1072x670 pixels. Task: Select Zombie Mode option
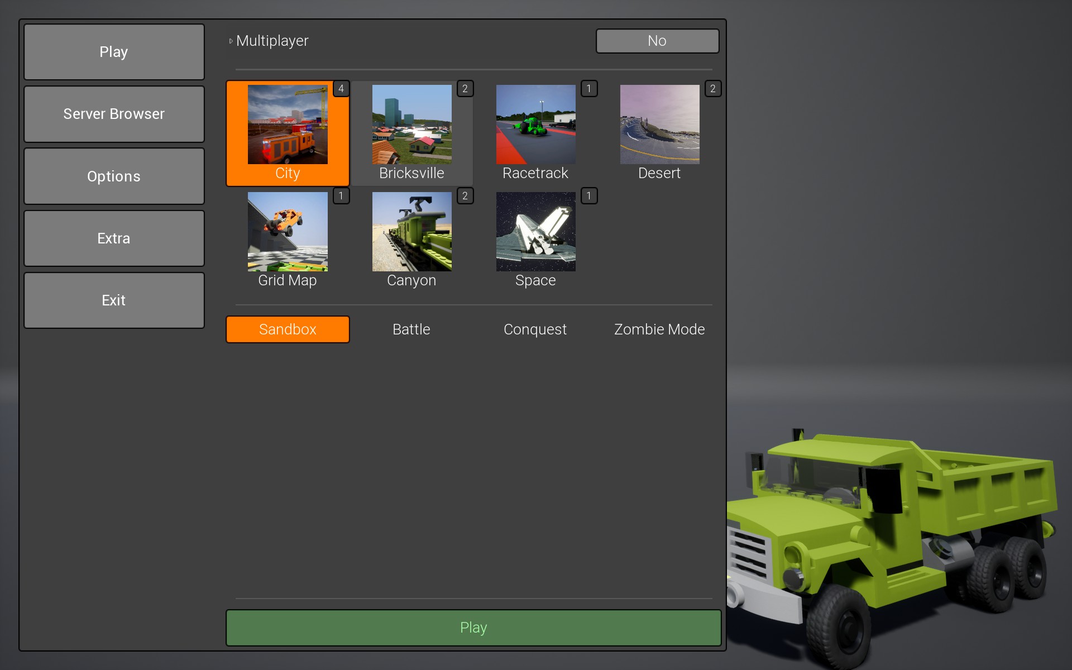click(659, 329)
